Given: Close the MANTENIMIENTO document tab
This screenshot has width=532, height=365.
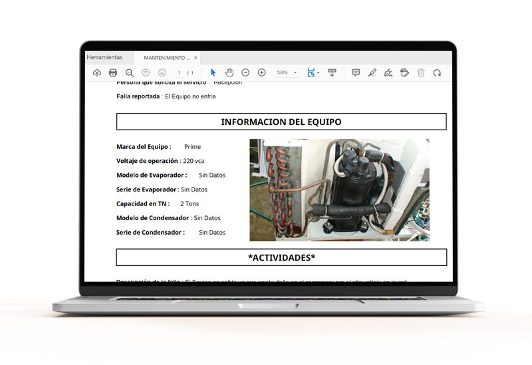Looking at the screenshot, I should (x=196, y=58).
